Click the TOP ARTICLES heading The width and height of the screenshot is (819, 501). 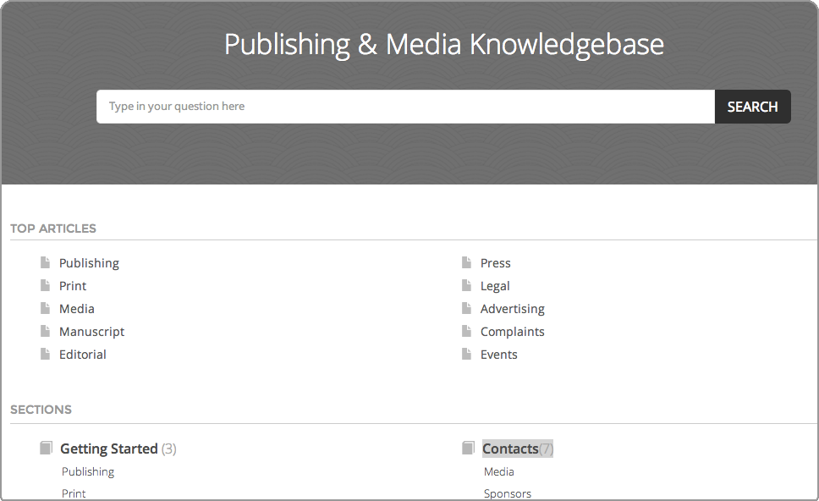pos(53,228)
